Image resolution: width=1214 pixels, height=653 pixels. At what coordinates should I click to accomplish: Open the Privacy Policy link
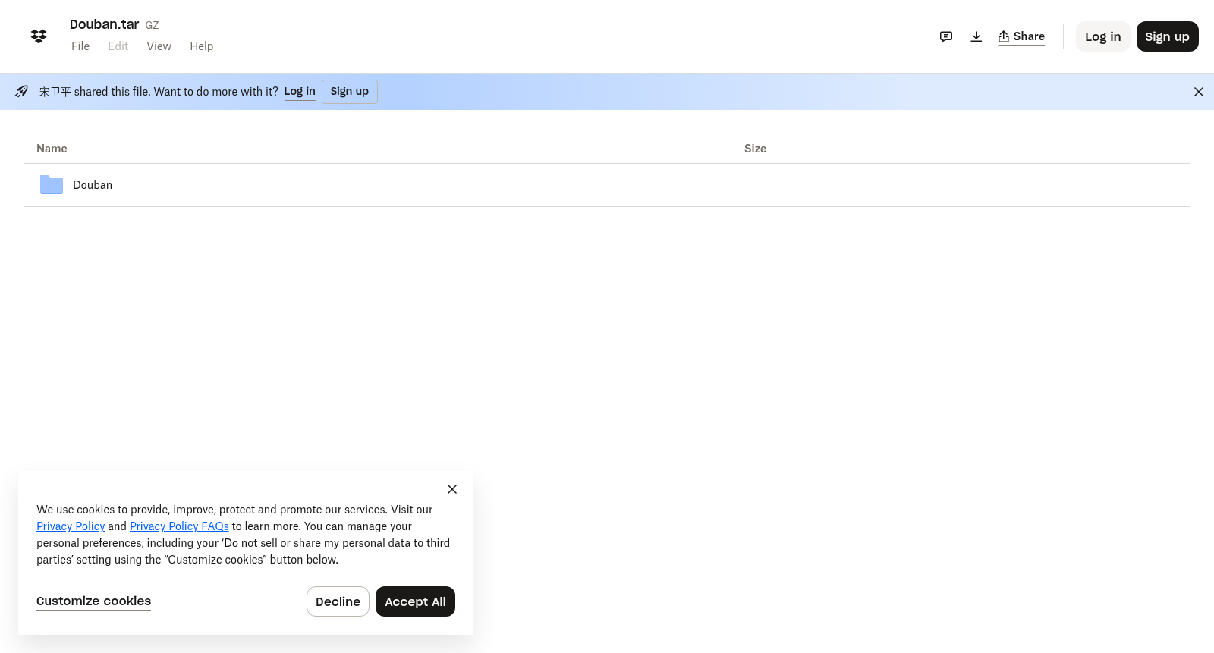pos(71,526)
